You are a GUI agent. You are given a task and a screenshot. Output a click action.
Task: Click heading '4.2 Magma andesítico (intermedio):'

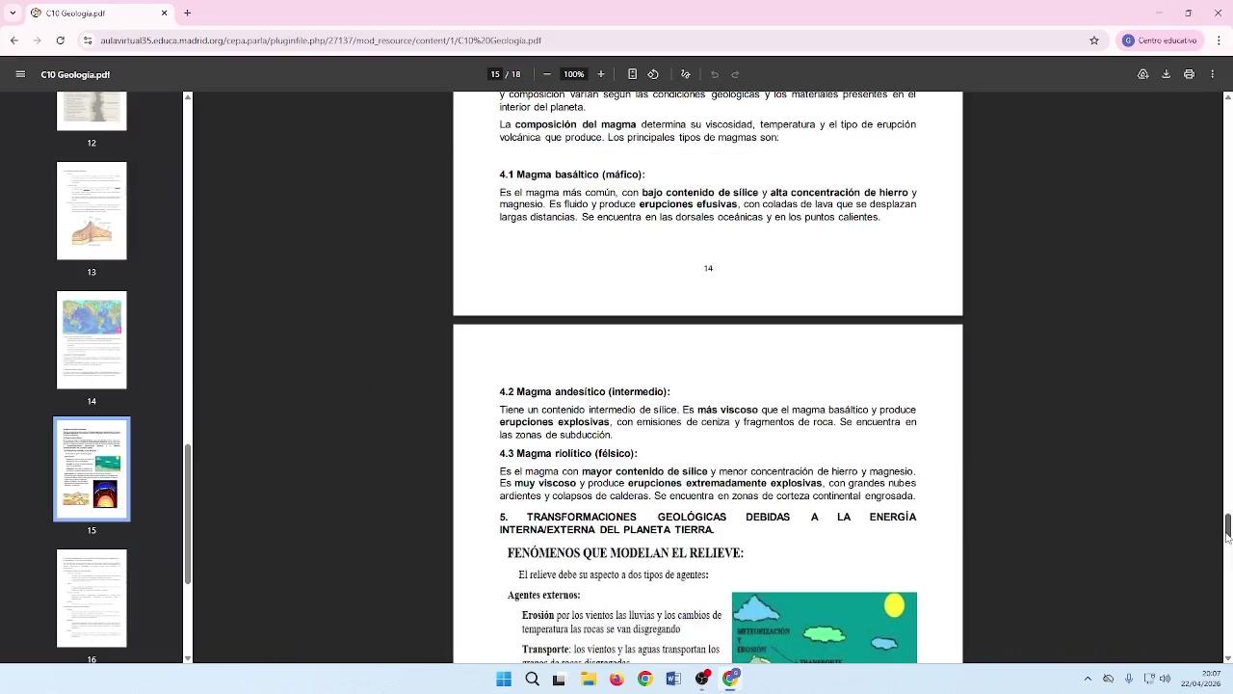point(585,391)
